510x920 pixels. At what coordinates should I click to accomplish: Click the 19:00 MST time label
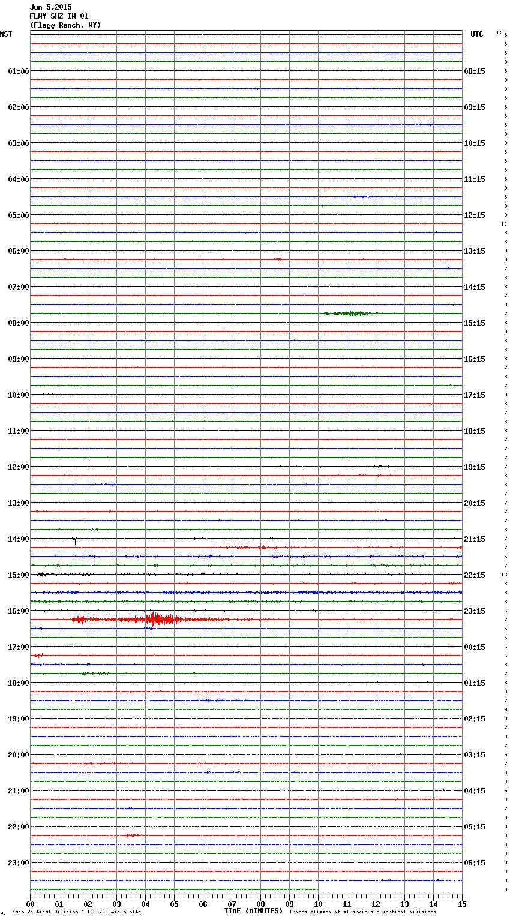click(x=19, y=719)
